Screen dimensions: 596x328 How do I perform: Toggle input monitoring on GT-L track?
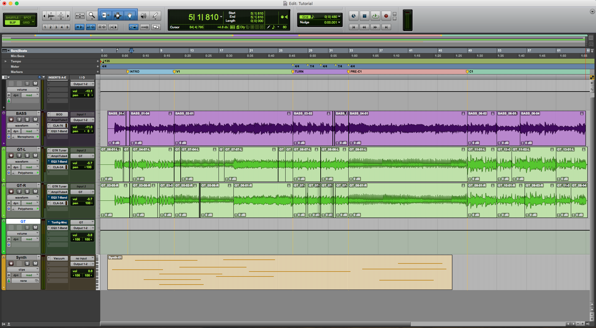point(19,155)
